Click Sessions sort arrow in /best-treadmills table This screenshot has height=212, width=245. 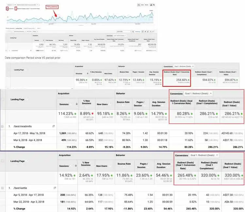click(76, 104)
